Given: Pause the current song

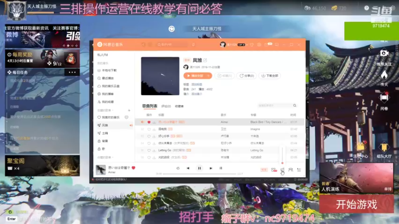Looking at the screenshot, I should click(x=199, y=168).
